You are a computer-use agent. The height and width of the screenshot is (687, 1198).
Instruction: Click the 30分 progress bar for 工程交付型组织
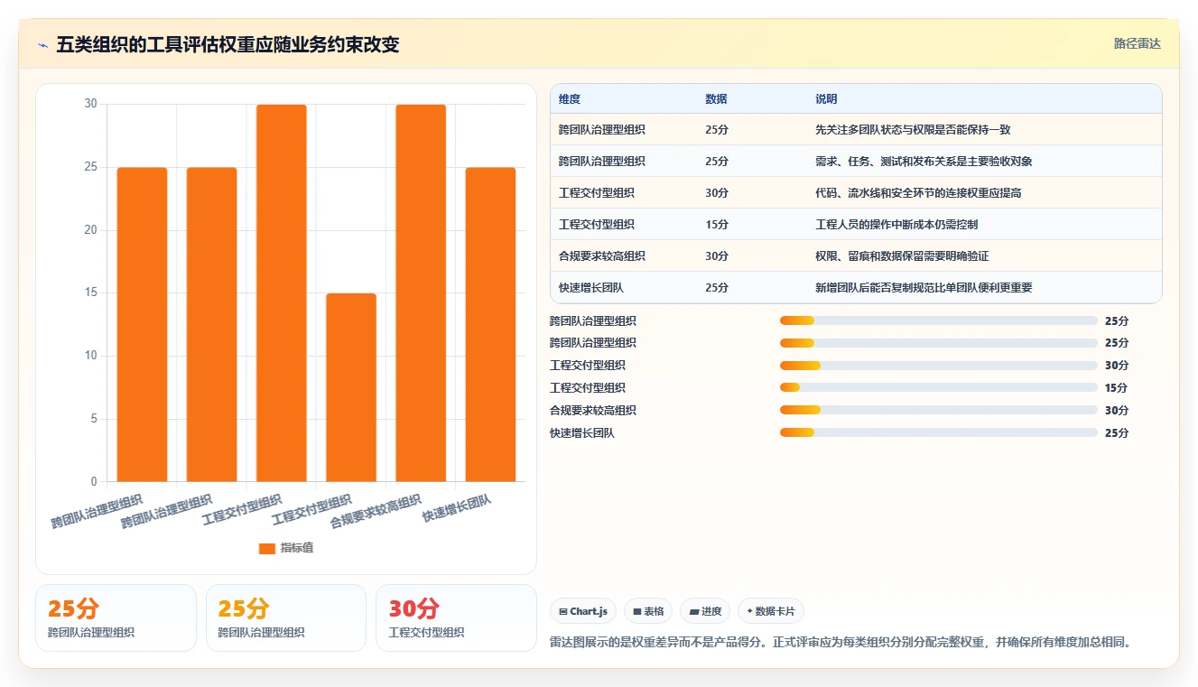click(939, 365)
